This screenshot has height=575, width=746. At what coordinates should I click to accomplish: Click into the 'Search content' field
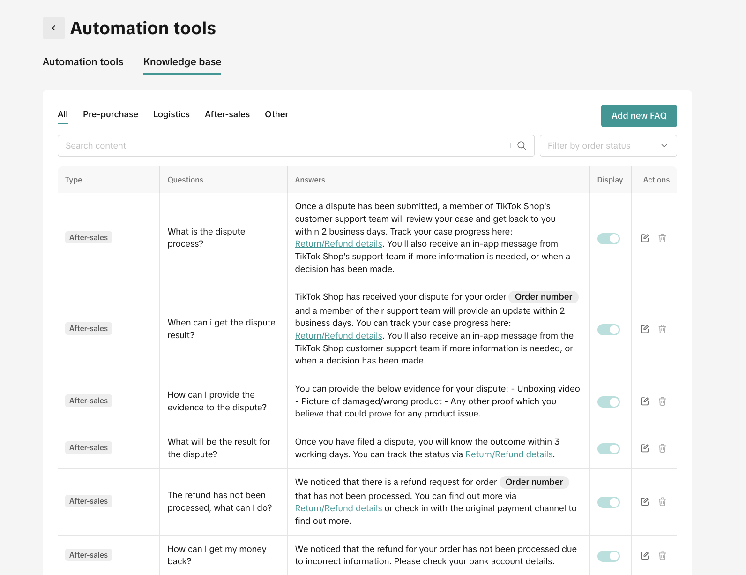281,146
